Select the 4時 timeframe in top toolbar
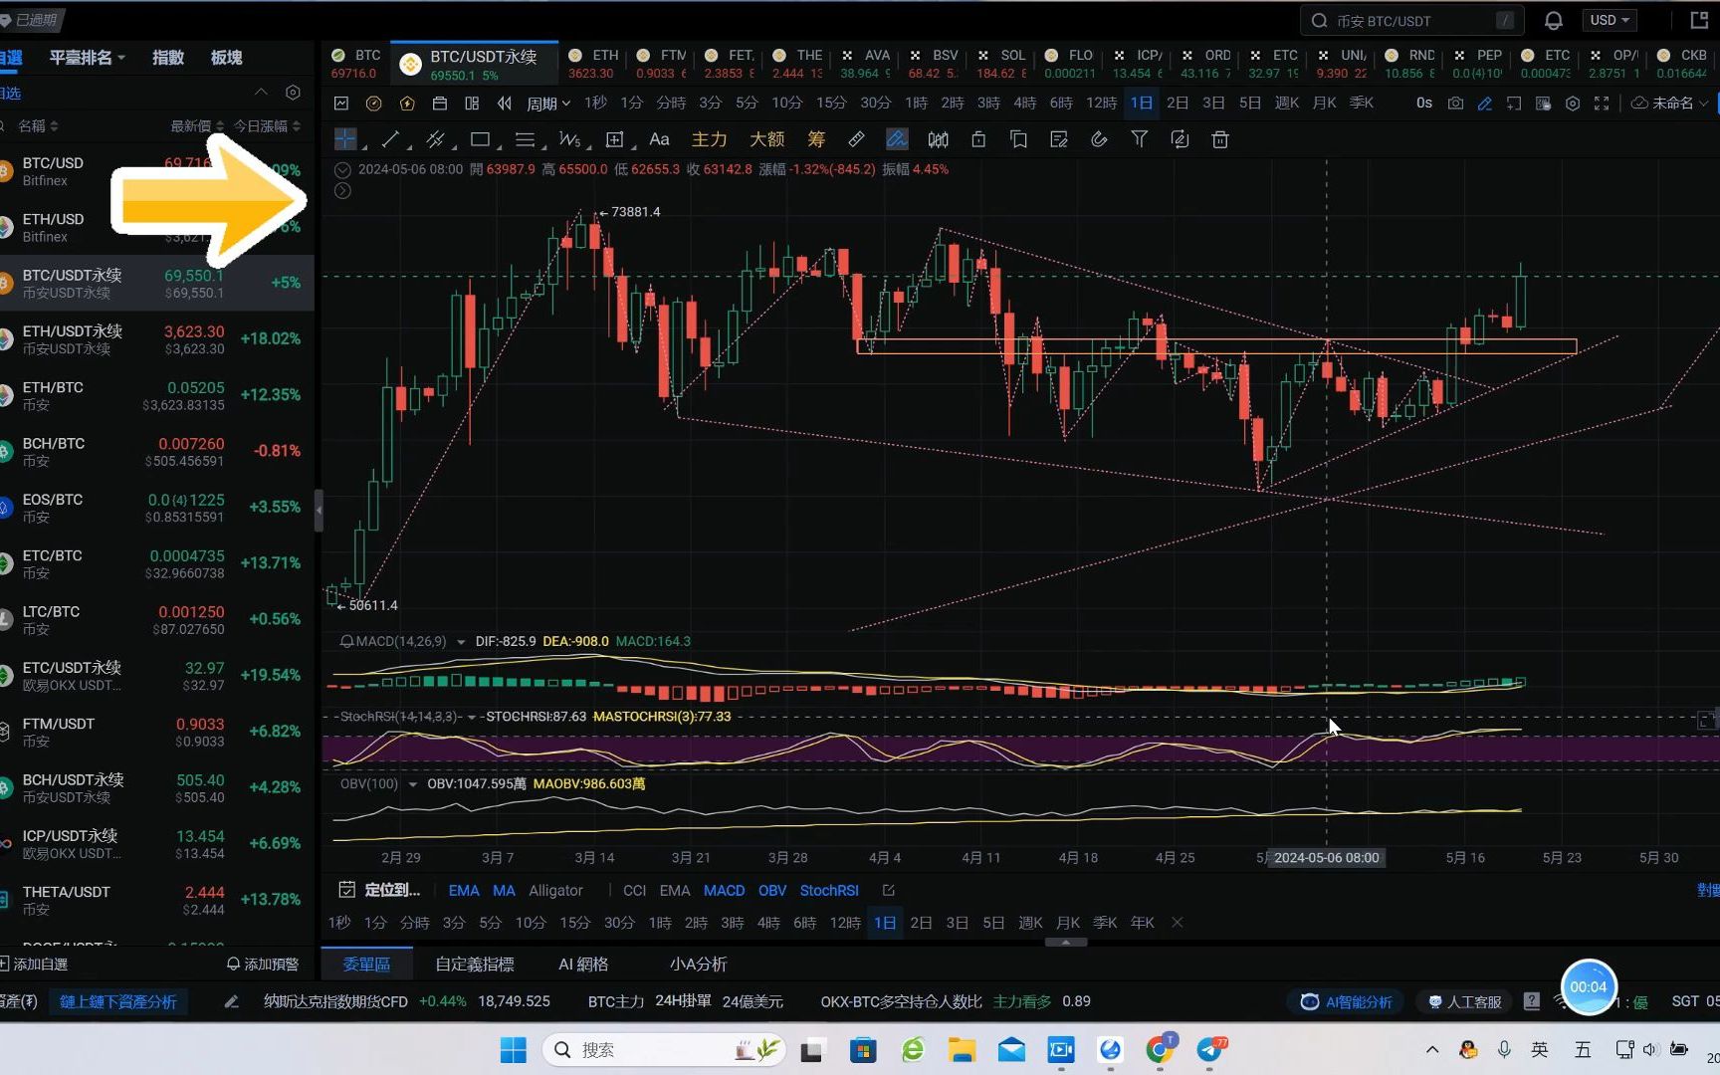 point(1024,104)
